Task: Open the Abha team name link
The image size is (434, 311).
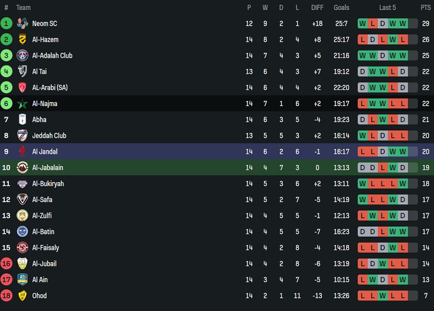Action: coord(40,119)
